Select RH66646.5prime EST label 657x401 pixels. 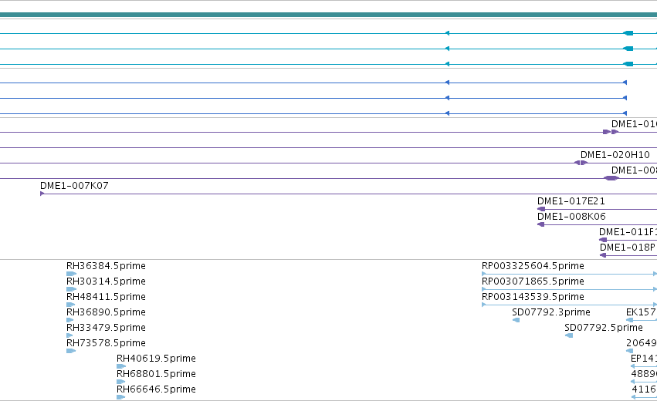(x=156, y=389)
